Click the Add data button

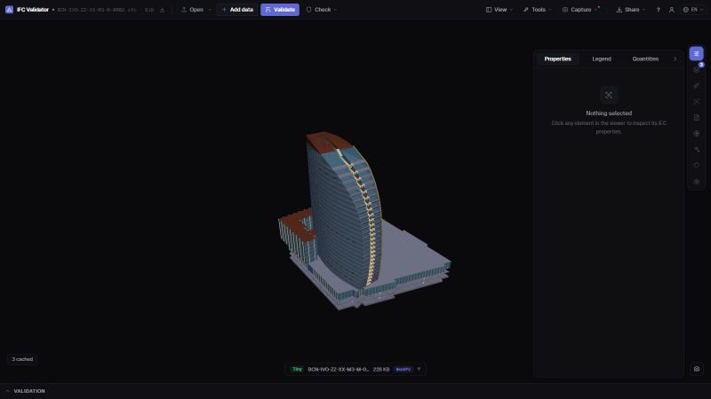tap(237, 10)
